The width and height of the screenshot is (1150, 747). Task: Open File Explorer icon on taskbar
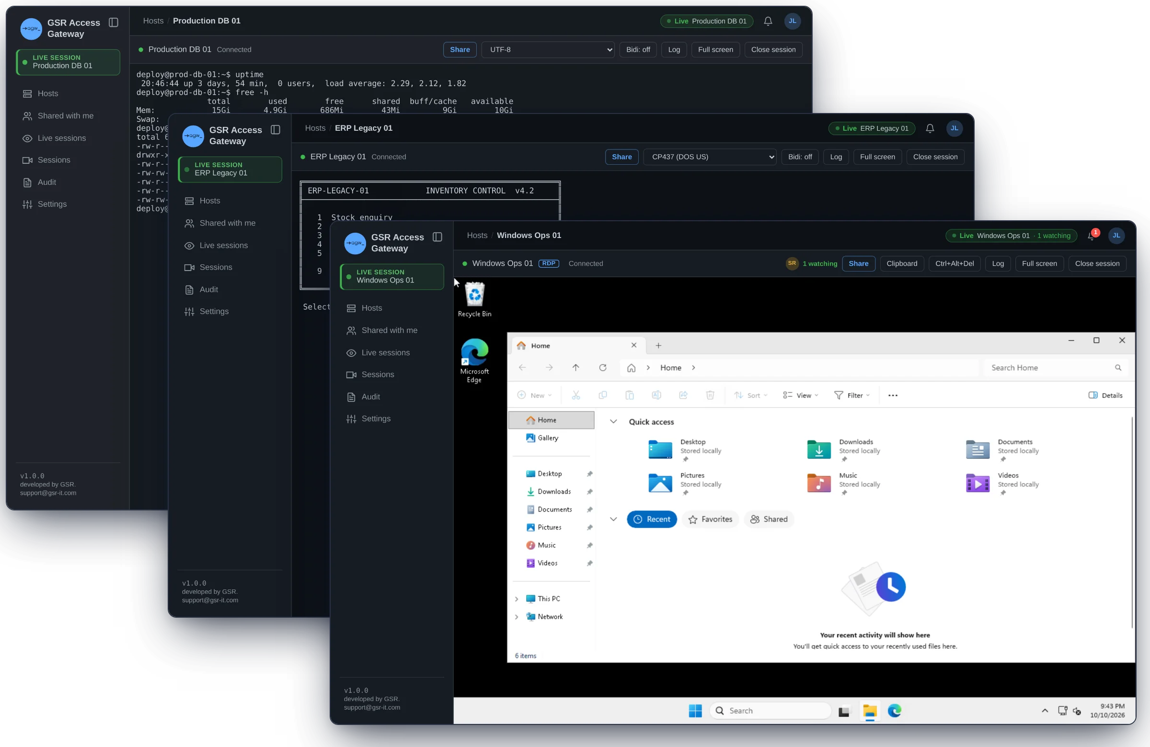click(870, 711)
